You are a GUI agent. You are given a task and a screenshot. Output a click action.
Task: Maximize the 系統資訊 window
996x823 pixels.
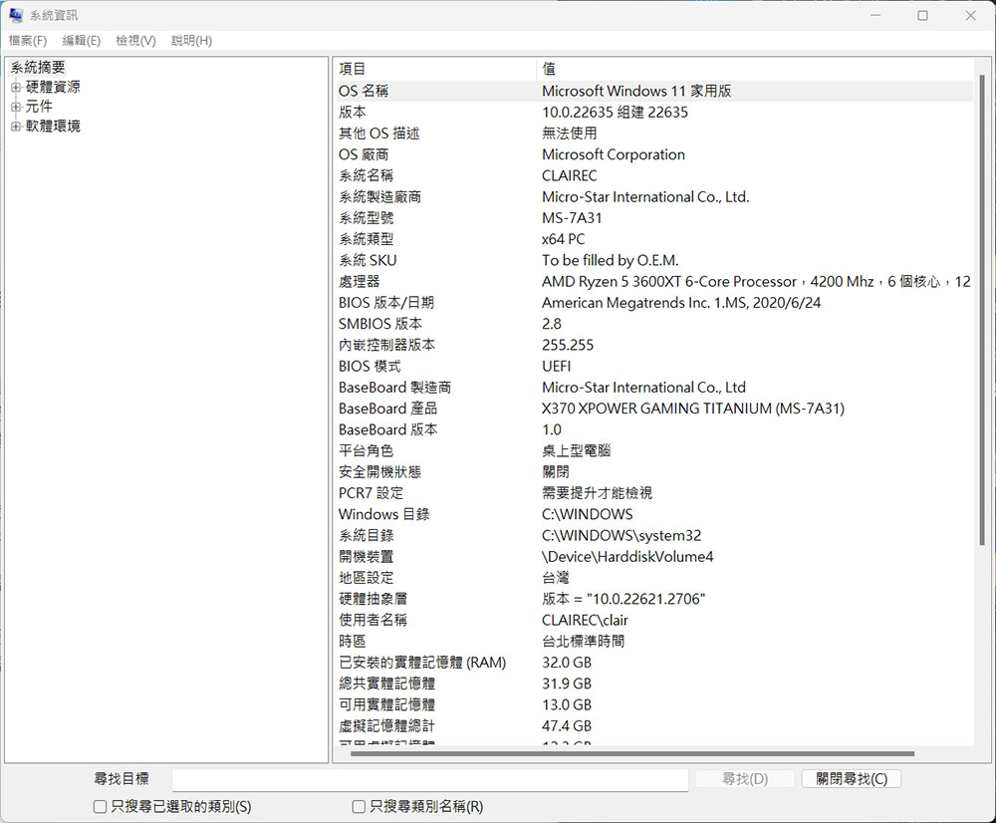click(x=922, y=16)
